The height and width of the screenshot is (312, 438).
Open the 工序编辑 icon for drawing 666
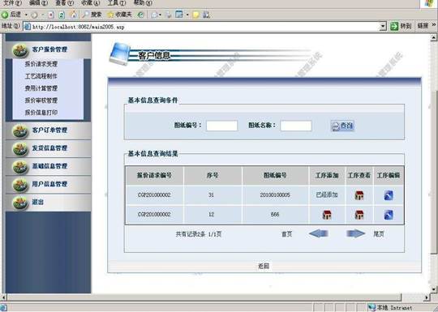click(x=389, y=215)
